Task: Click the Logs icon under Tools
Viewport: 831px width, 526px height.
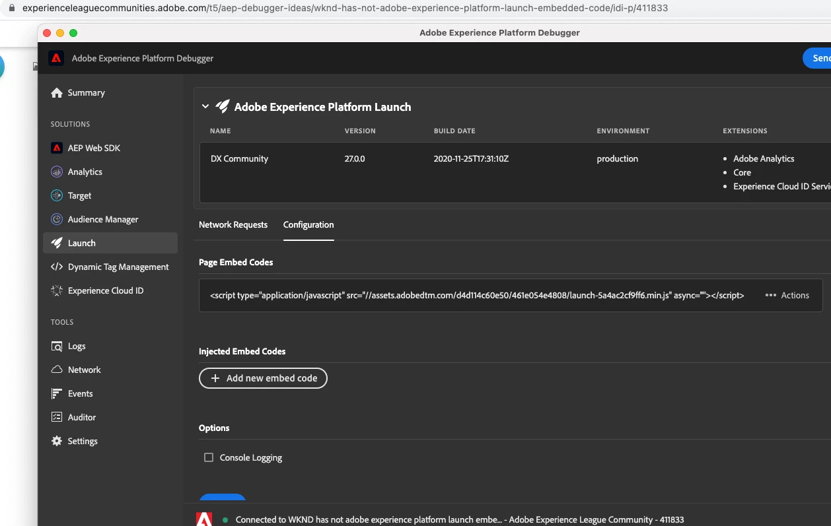Action: point(57,346)
